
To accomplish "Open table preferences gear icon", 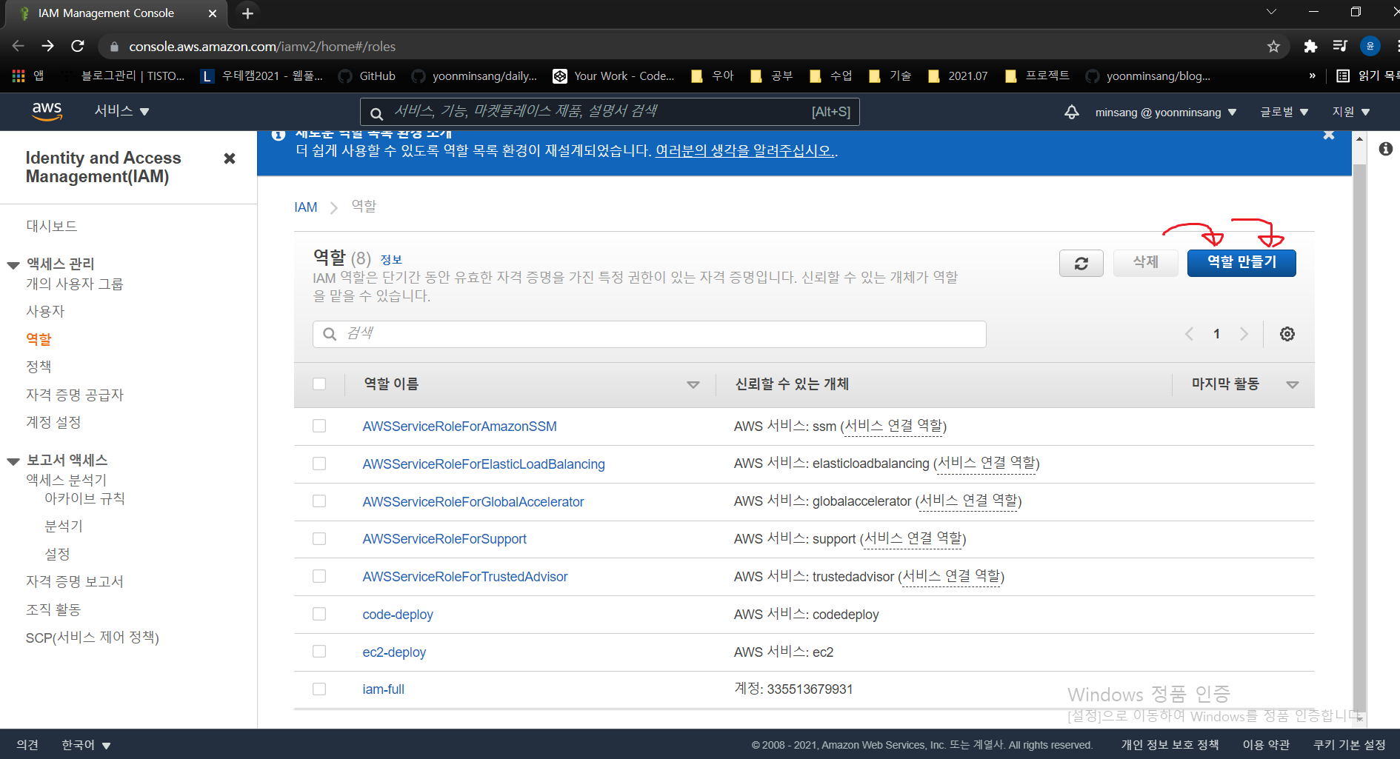I will 1287,334.
